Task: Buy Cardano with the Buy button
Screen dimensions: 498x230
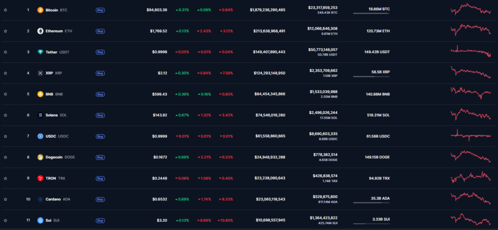Action: click(x=100, y=199)
